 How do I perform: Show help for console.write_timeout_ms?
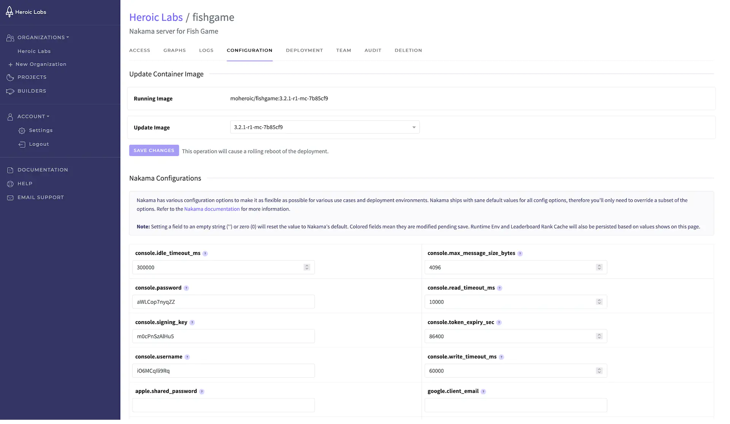click(501, 357)
